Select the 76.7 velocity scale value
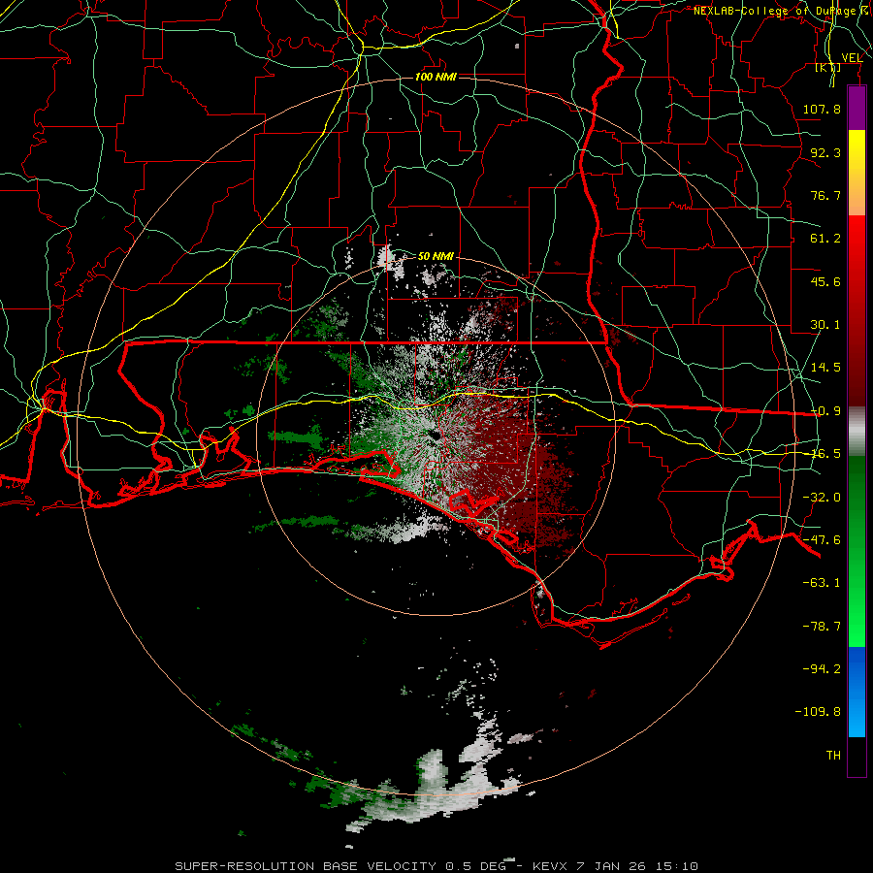The height and width of the screenshot is (873, 873). (825, 195)
